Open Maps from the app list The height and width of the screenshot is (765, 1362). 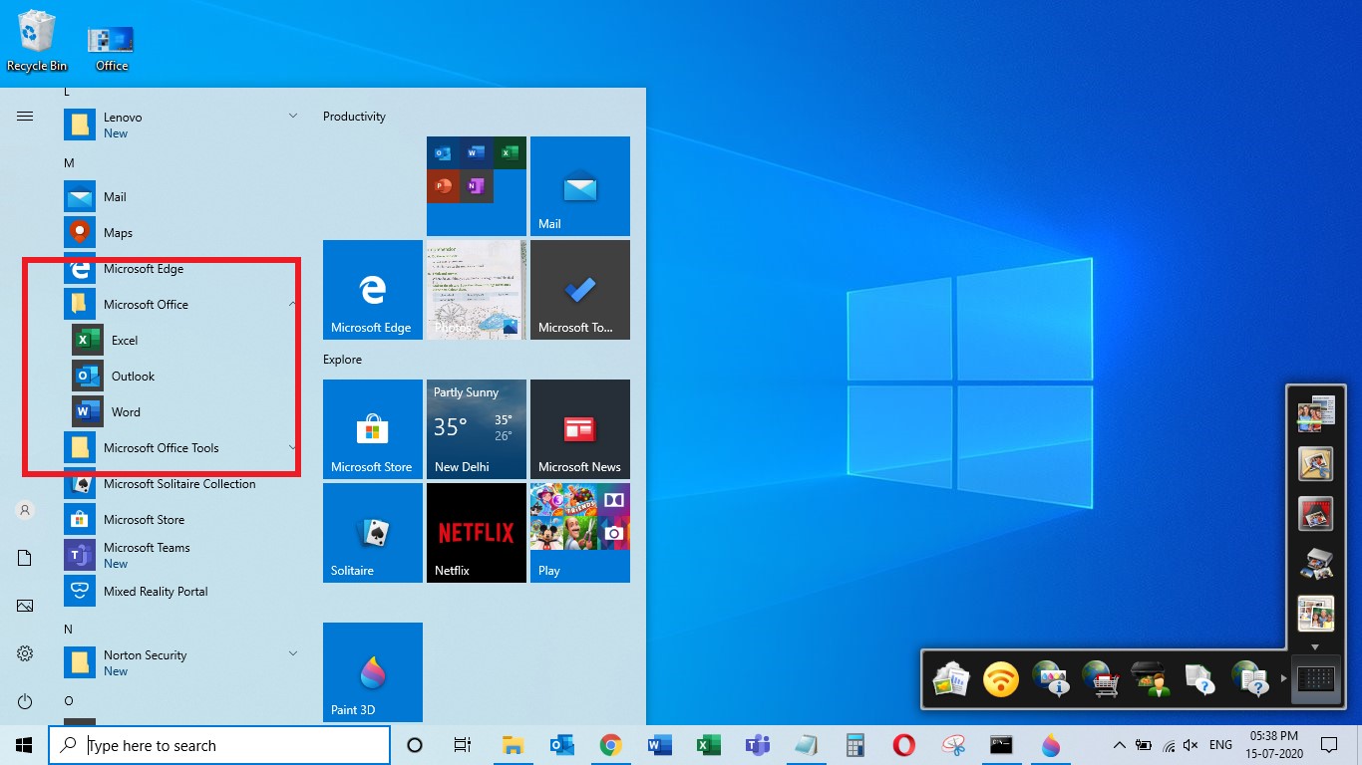tap(181, 233)
